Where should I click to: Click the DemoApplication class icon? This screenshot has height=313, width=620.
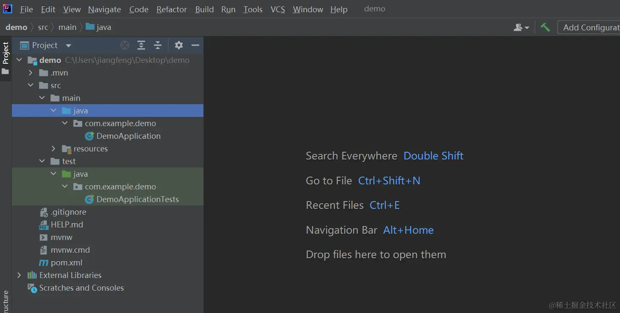pos(89,136)
